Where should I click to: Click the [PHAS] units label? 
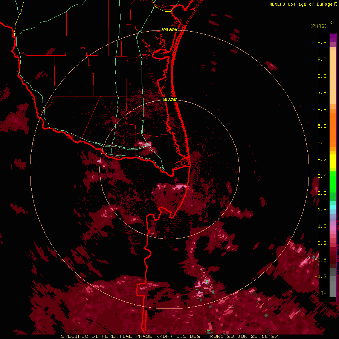[318, 26]
